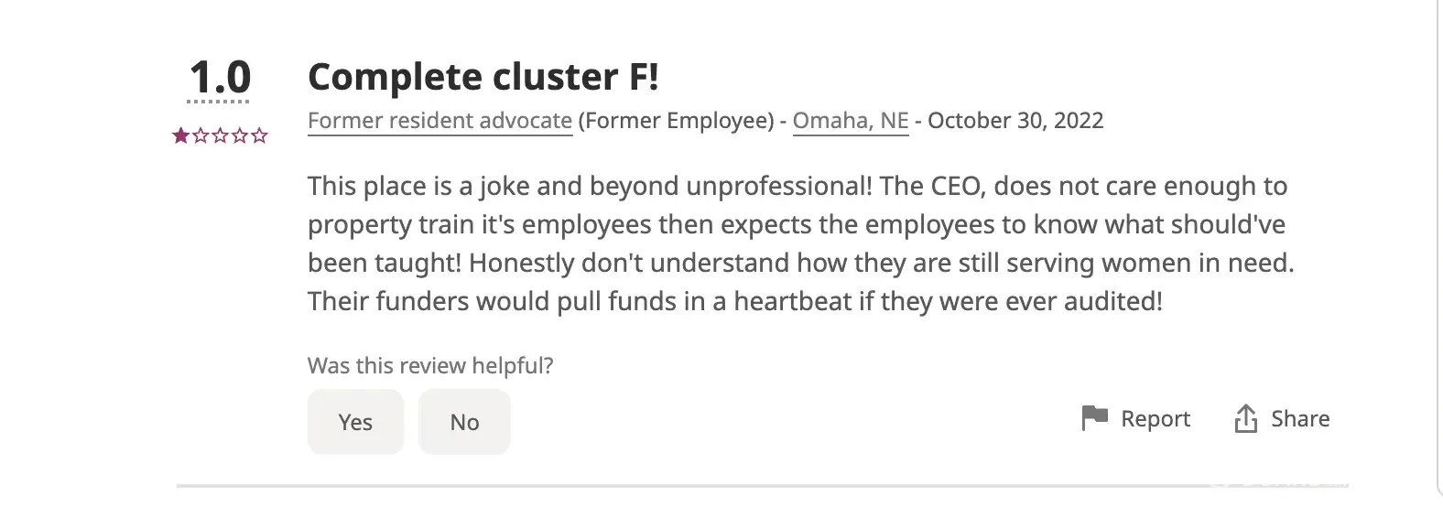
Task: Click the share arrow icon
Action: pyautogui.click(x=1245, y=419)
